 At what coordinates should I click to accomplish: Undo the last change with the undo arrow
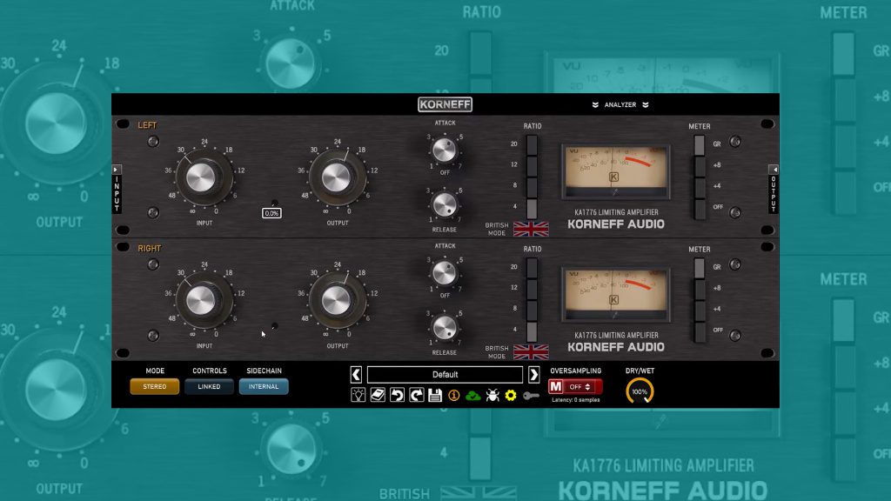(397, 395)
